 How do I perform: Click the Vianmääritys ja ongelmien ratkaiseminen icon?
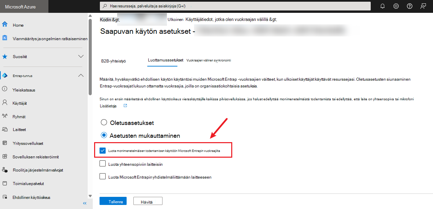5,38
